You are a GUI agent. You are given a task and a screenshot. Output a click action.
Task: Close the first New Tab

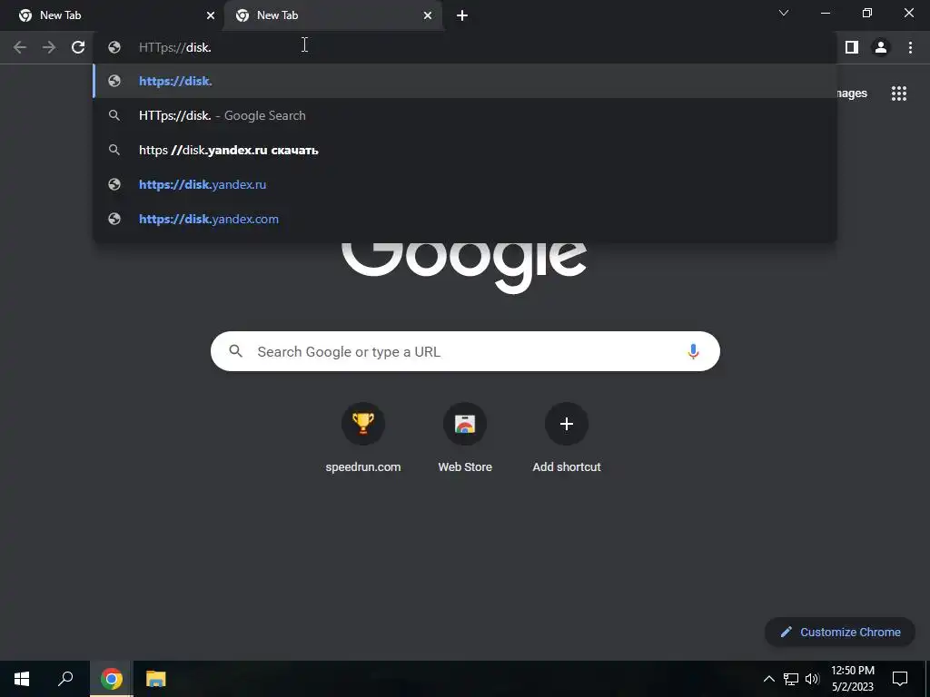pos(211,15)
